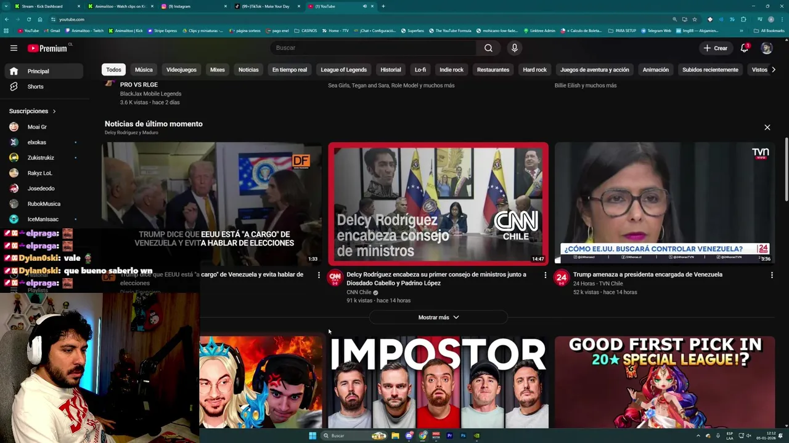Open the account avatar menu
789x443 pixels.
[766, 48]
